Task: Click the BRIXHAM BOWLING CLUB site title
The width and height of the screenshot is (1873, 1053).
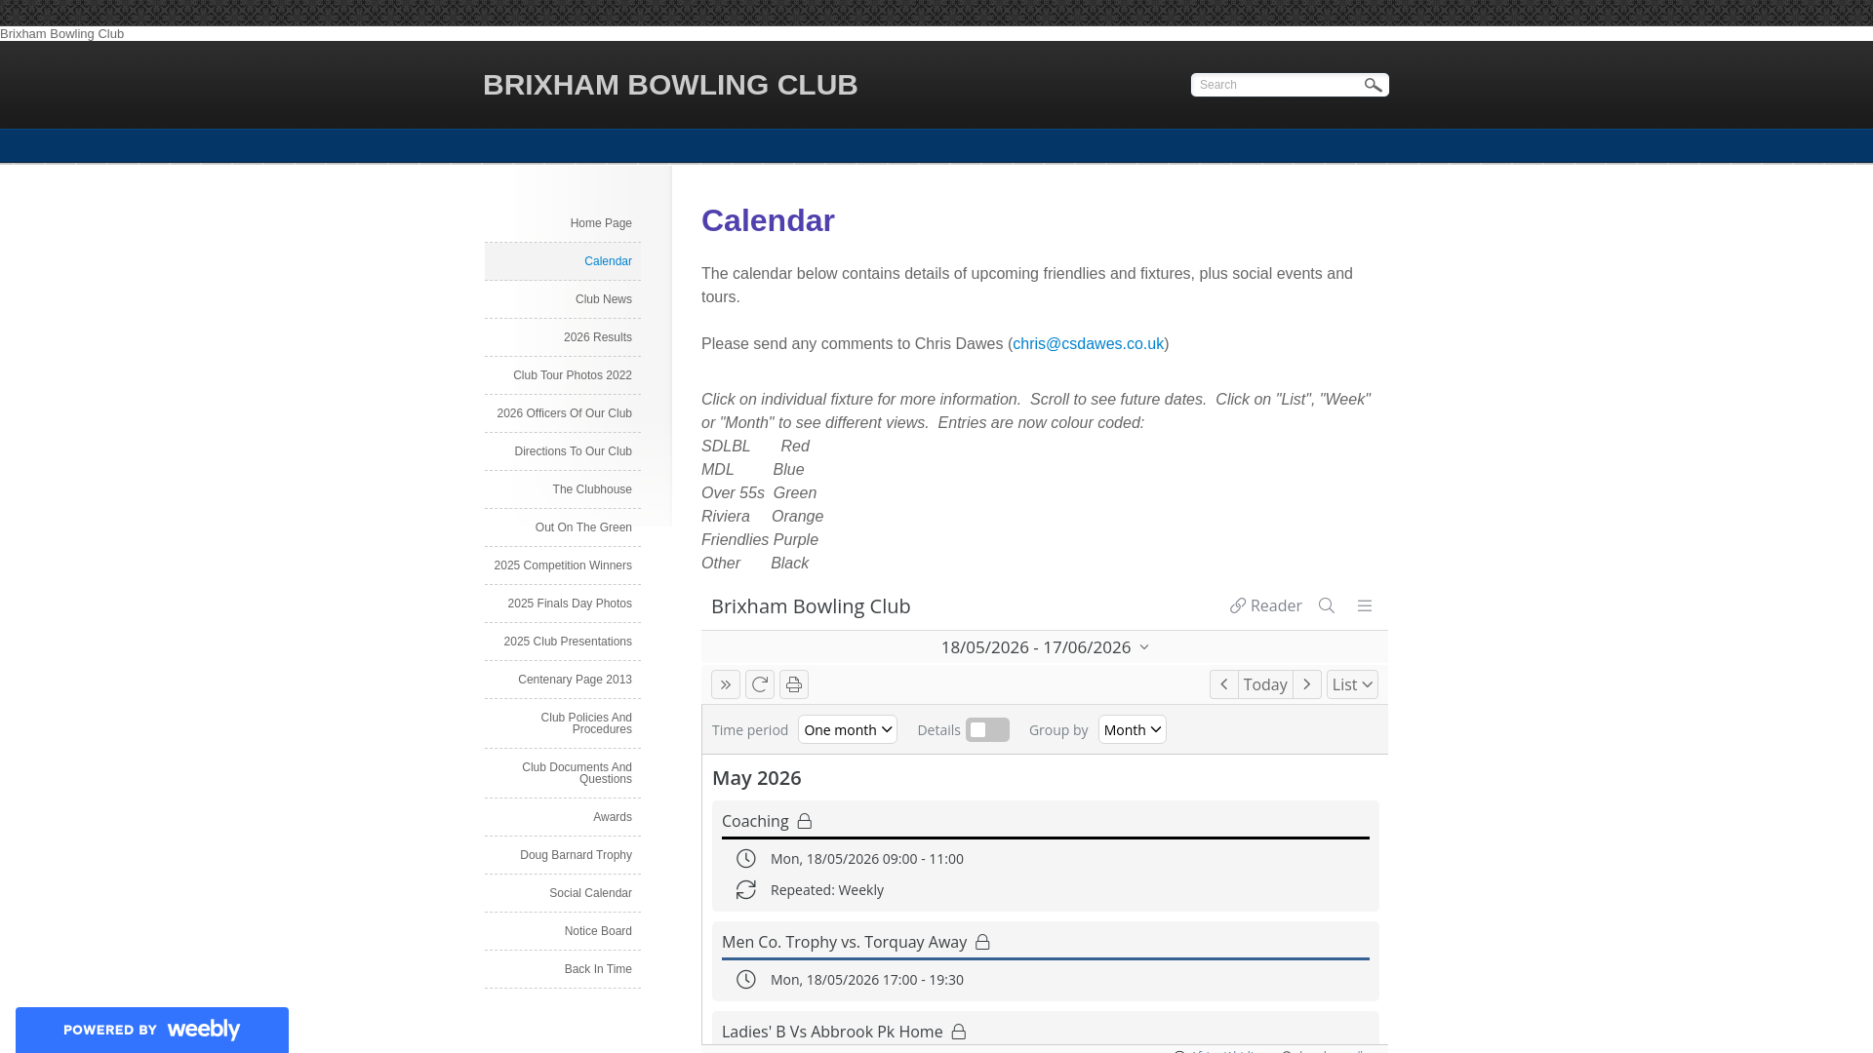Action: 670,85
